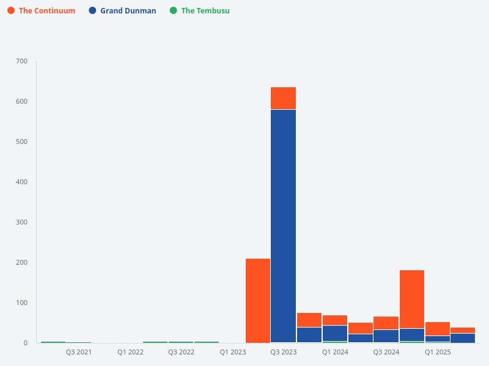Disable The Tembusu series from the legend
The height and width of the screenshot is (366, 489).
click(202, 10)
